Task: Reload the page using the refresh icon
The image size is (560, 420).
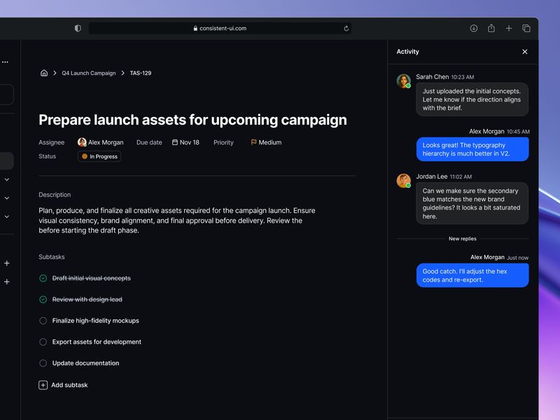Action: tap(346, 29)
